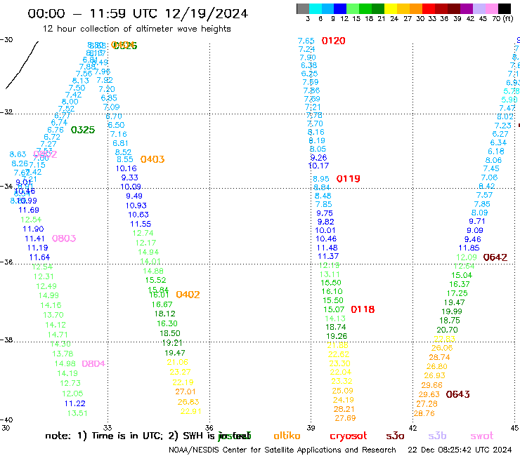Pick the light green 15 ft swatch
The image size is (520, 456).
pos(353,8)
